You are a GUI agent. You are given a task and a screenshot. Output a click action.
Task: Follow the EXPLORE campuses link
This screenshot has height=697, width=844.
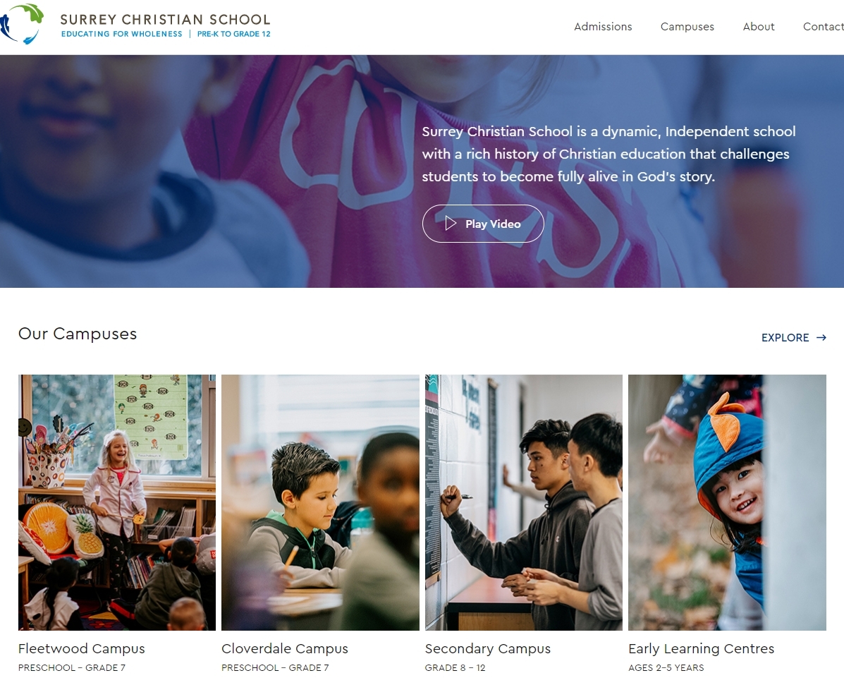(793, 338)
